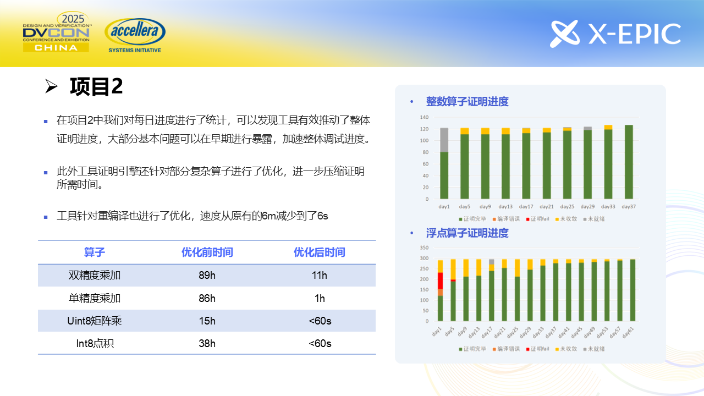Image resolution: width=704 pixels, height=396 pixels.
Task: Select the 优化后时间 column header
Action: point(319,252)
